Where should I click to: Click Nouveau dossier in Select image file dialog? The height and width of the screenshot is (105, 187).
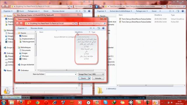[37, 28]
